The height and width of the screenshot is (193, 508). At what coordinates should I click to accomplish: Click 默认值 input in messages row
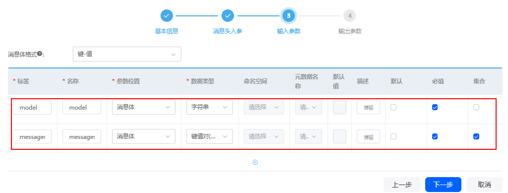(x=339, y=136)
